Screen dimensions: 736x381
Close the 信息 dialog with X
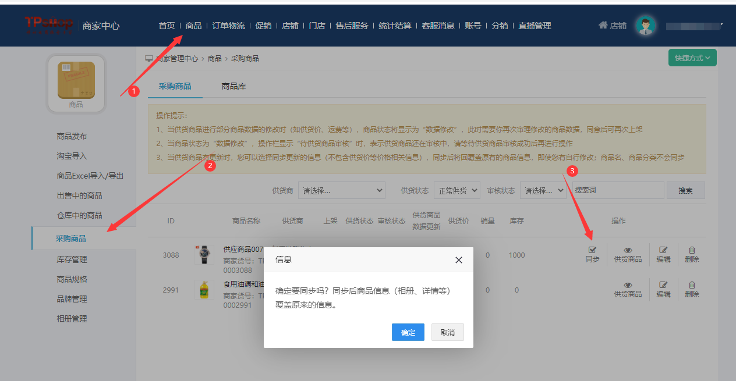tap(459, 260)
